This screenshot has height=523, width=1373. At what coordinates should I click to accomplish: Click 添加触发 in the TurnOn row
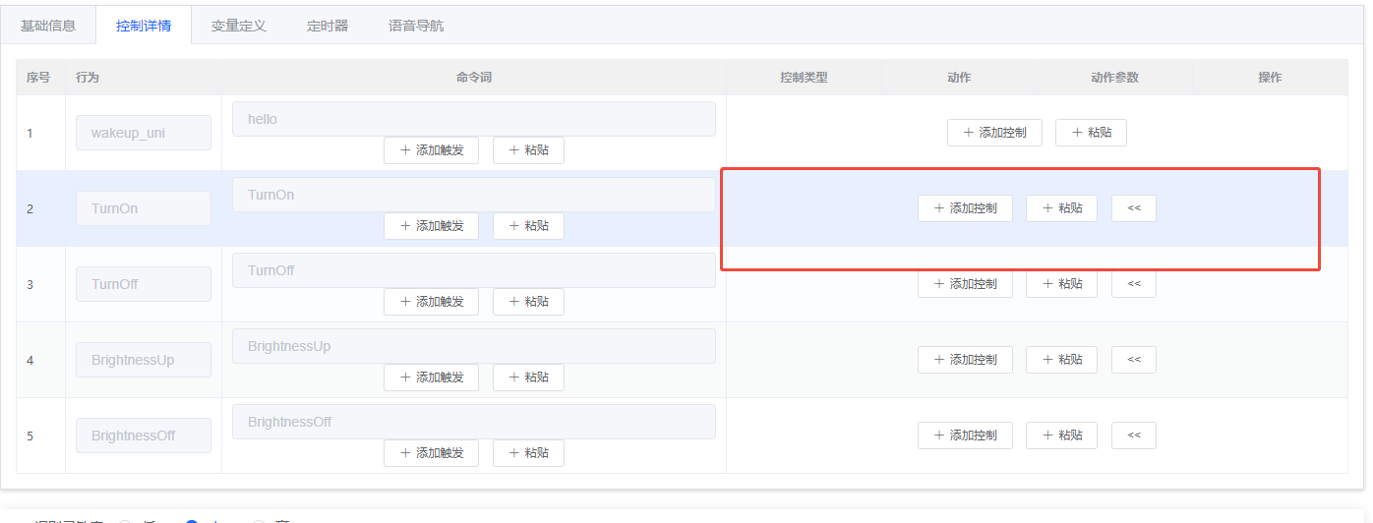431,226
